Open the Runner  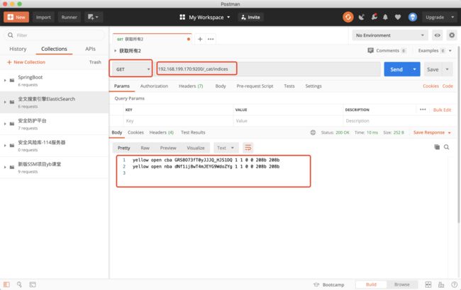click(x=70, y=17)
